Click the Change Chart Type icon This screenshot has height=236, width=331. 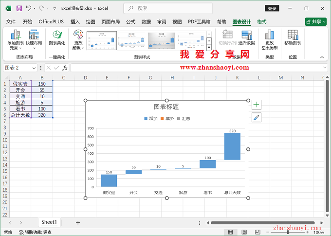[x=269, y=36]
